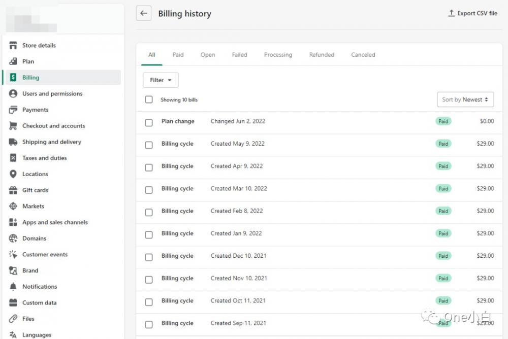Screen dimensions: 508x339
Task: Switch to the Failed tab
Action: click(x=239, y=55)
